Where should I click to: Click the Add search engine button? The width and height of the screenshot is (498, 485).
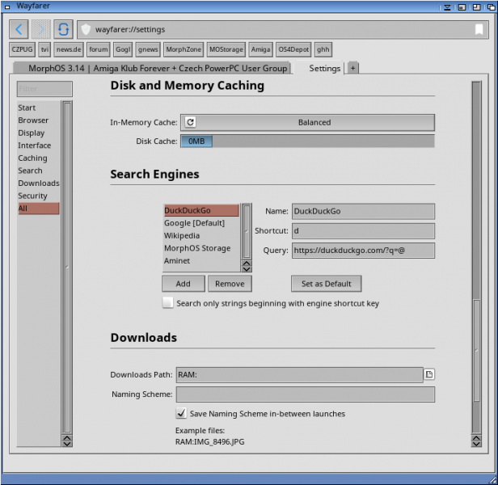(184, 284)
